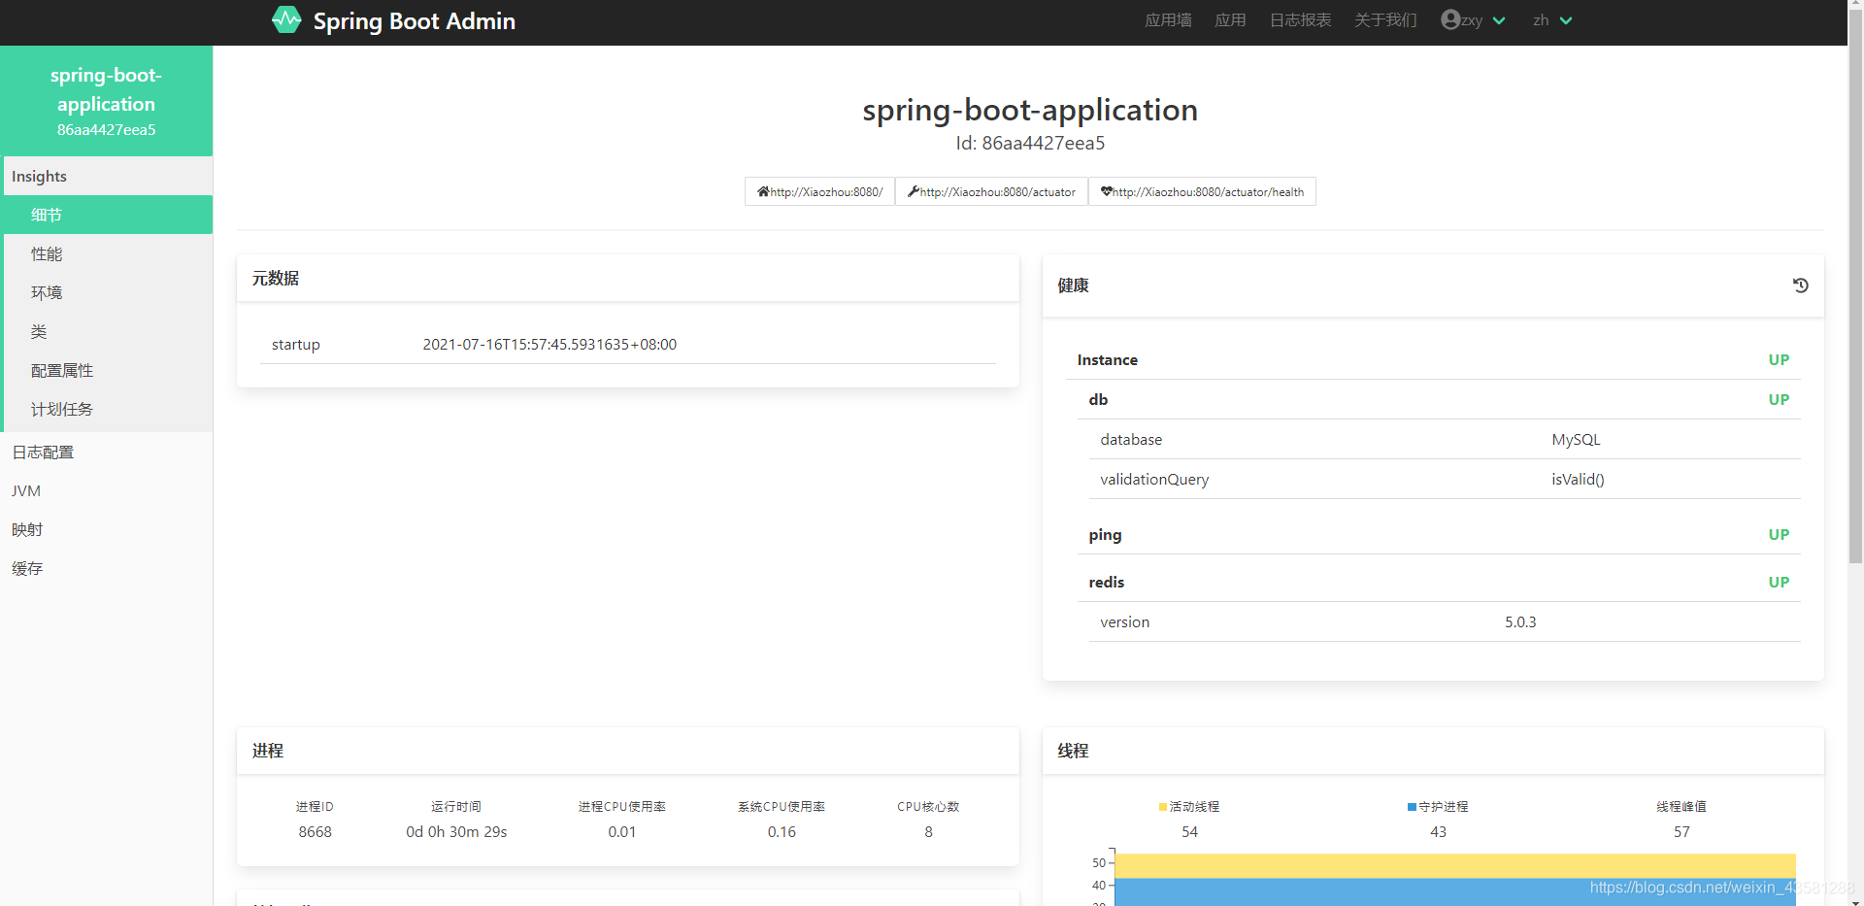Click the ping health row

coord(1439,534)
